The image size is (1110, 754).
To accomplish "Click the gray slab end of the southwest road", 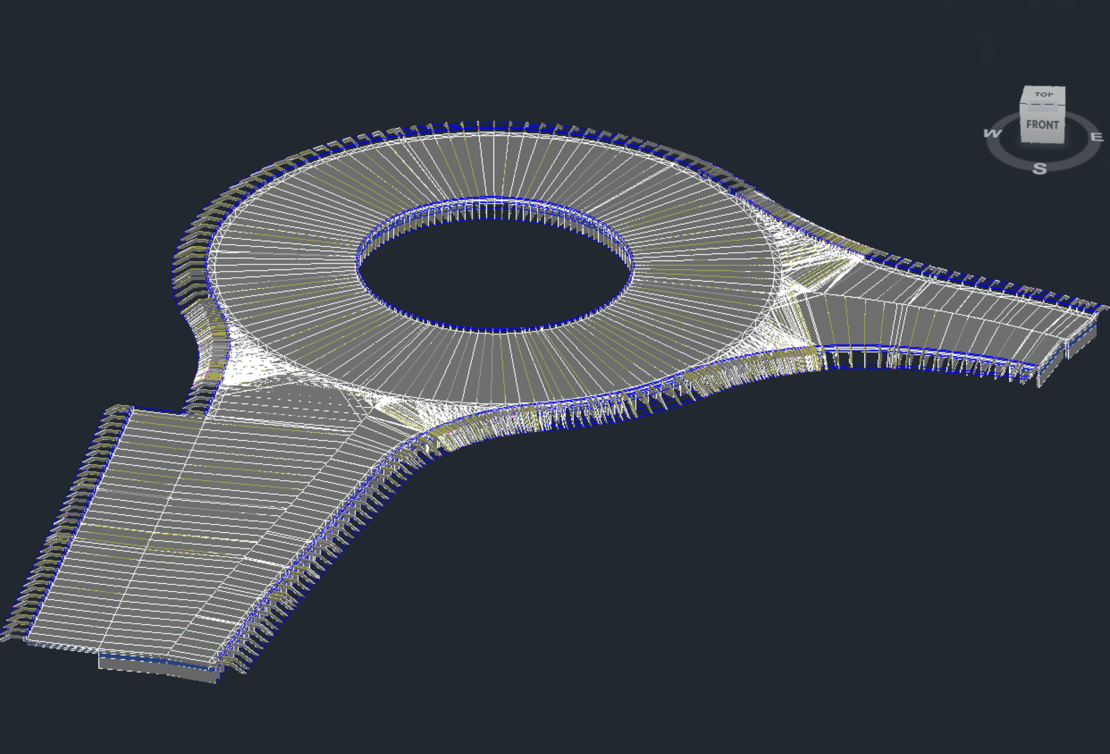I will [156, 668].
